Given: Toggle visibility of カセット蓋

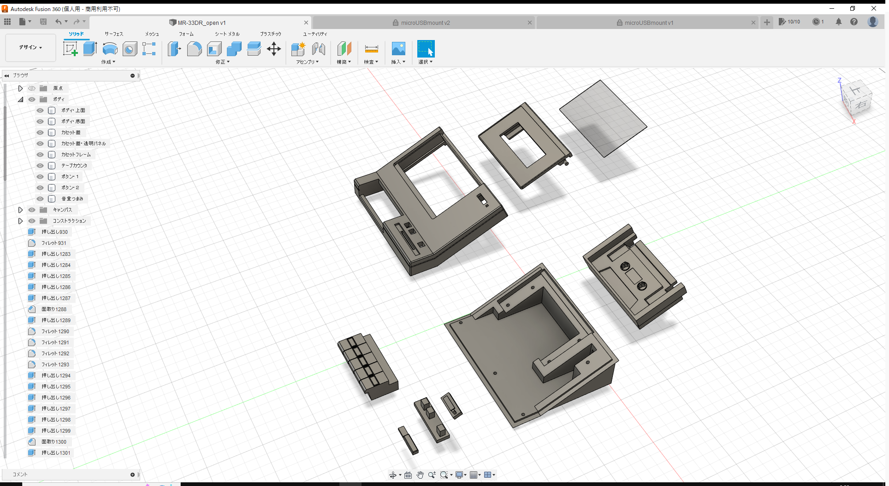Looking at the screenshot, I should (40, 132).
